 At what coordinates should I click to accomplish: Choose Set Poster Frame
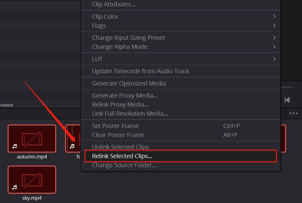coord(115,126)
